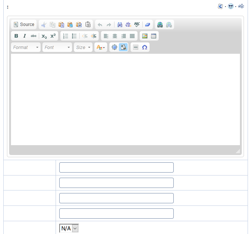
Task: Toggle the Show Blocks button
Action: pyautogui.click(x=123, y=47)
